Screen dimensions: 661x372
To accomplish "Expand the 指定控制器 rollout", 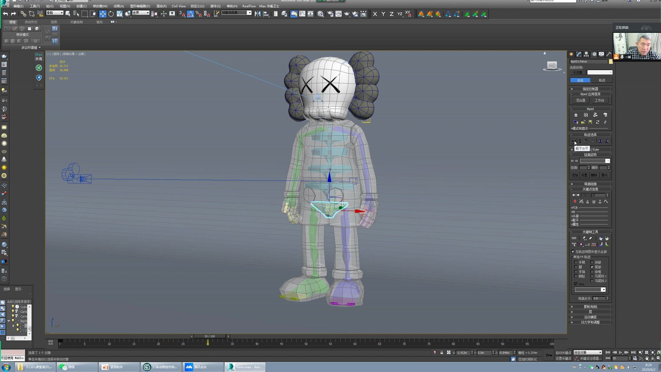I will click(590, 89).
